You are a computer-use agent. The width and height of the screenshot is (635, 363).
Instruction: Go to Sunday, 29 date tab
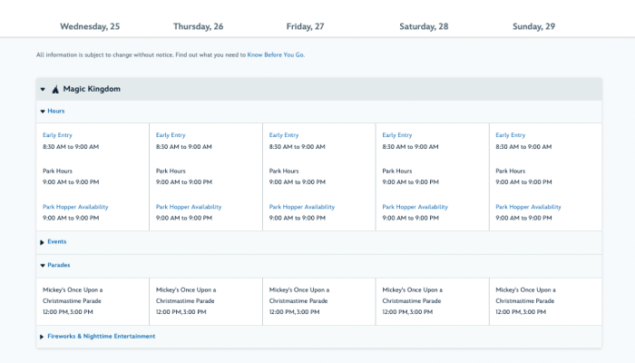[533, 26]
